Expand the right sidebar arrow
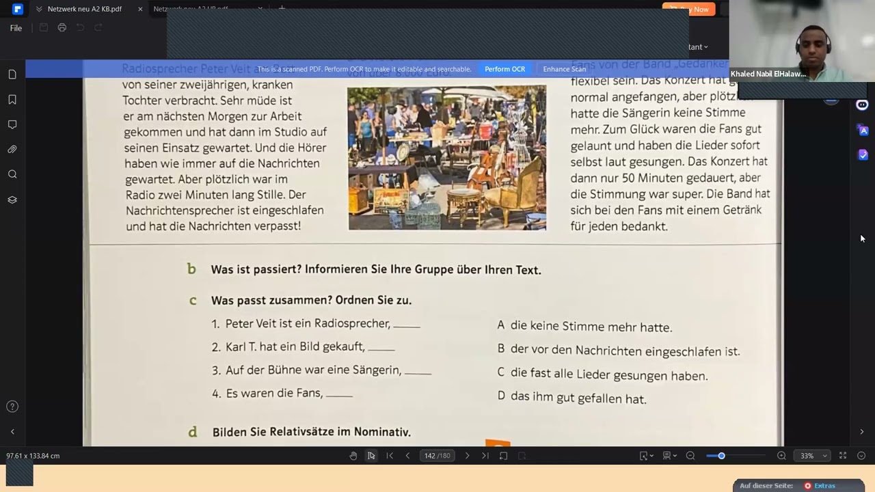 [861, 432]
